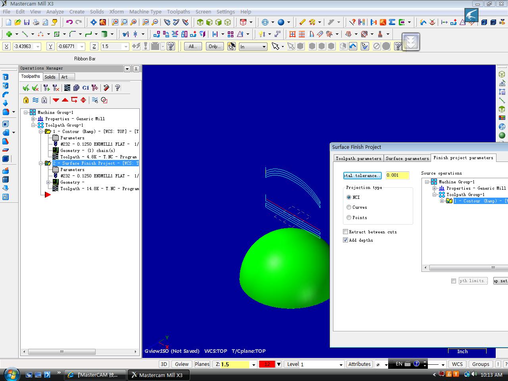
Task: Select the Curves projection type
Action: pyautogui.click(x=349, y=207)
